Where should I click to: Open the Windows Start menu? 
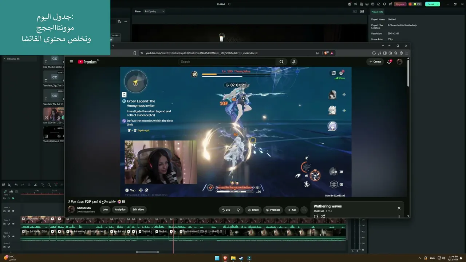point(217,258)
